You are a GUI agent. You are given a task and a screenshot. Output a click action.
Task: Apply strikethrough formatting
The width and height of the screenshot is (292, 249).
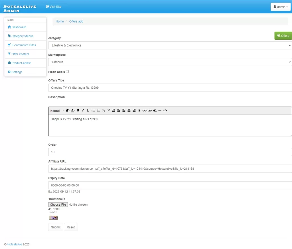[139, 110]
